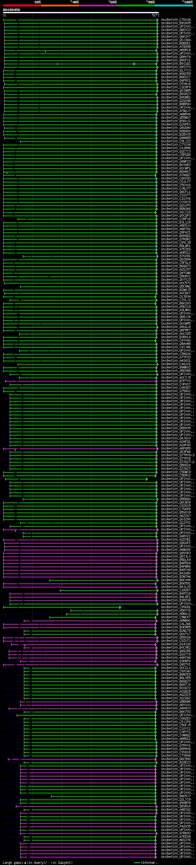Select UniRef100_A7AQQ7 hit entry

coord(176,175)
